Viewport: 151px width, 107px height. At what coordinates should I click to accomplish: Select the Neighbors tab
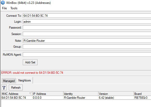click(x=25, y=80)
